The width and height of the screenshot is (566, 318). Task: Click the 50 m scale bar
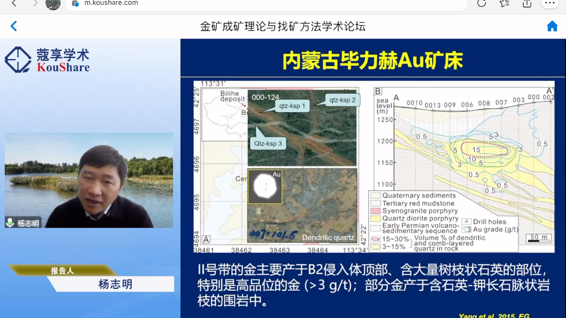tap(539, 238)
